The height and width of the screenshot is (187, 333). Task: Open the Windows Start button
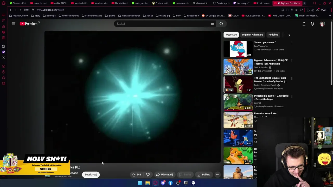pos(140,183)
